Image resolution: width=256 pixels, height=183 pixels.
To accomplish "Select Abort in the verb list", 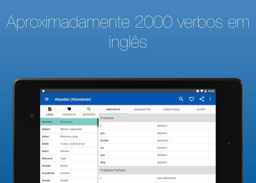I will (x=68, y=151).
